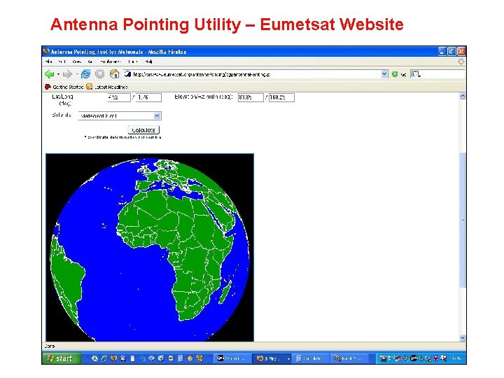Click the site icon in the address bar
504x378 pixels.
127,74
